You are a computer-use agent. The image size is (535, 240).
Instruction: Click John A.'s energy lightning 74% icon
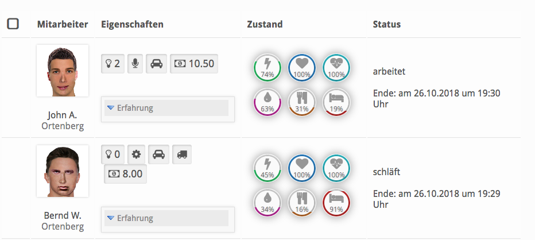(x=266, y=67)
